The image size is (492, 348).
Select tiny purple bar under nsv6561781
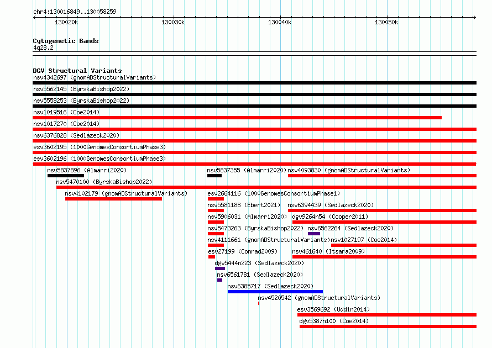[x=219, y=280]
